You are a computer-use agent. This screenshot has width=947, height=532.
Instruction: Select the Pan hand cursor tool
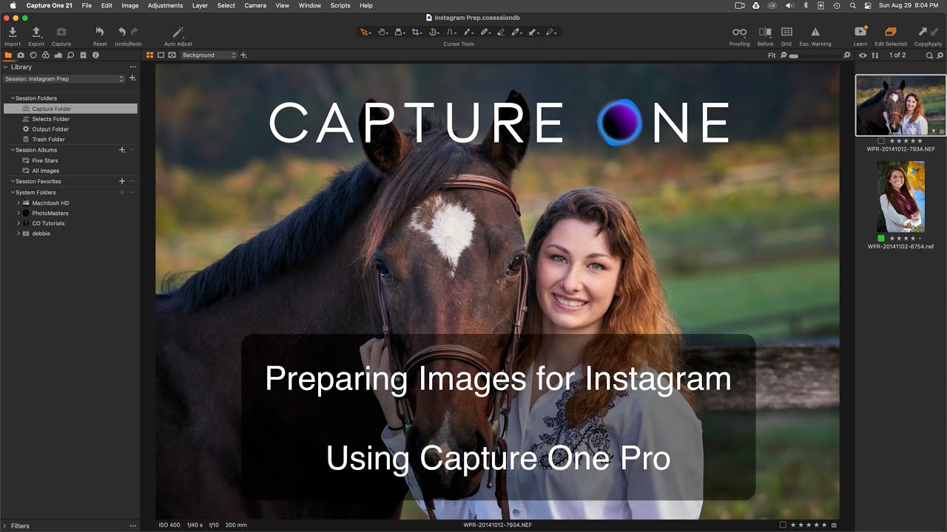coord(382,32)
